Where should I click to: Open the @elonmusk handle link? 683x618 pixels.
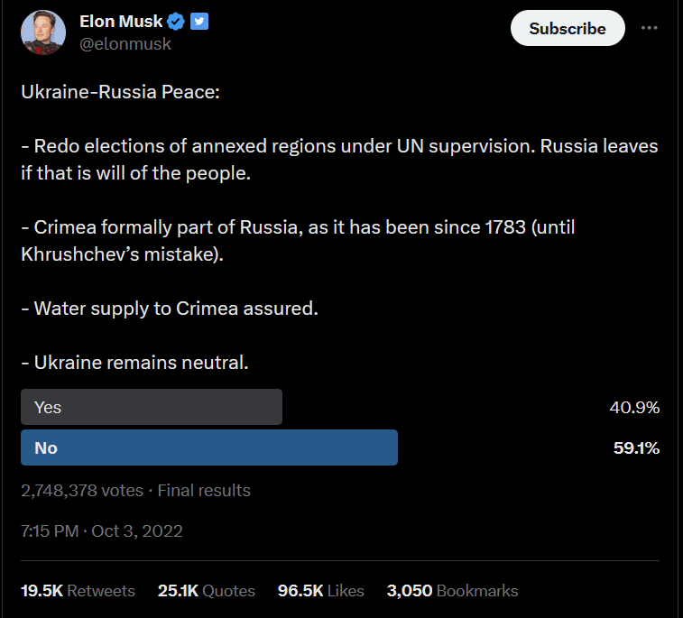point(125,43)
